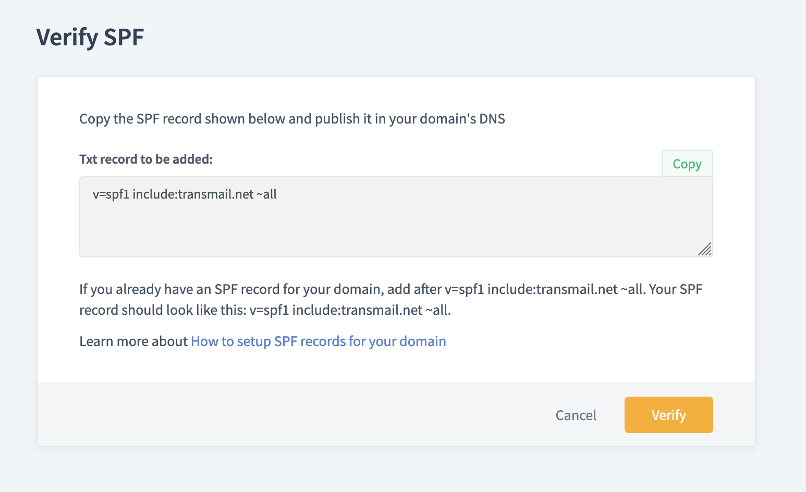Click the 'Copy the SPF record shown below' instruction
The width and height of the screenshot is (806, 492).
292,119
